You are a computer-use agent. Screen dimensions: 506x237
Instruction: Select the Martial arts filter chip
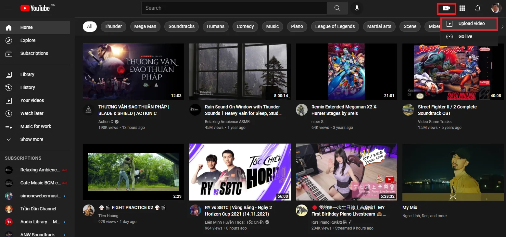tap(379, 27)
